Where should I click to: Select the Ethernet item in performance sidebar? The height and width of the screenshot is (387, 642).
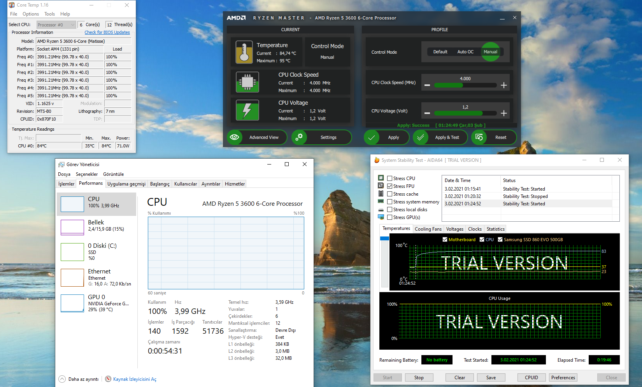pos(96,277)
